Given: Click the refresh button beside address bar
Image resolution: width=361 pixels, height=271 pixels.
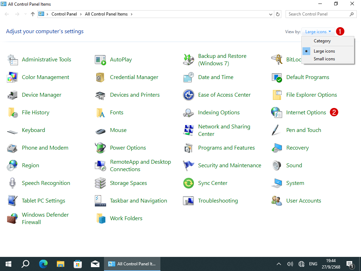Looking at the screenshot, I should pyautogui.click(x=278, y=14).
